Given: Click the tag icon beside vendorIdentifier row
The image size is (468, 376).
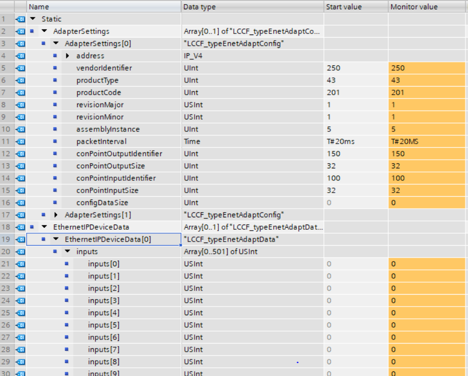Looking at the screenshot, I should (21, 68).
